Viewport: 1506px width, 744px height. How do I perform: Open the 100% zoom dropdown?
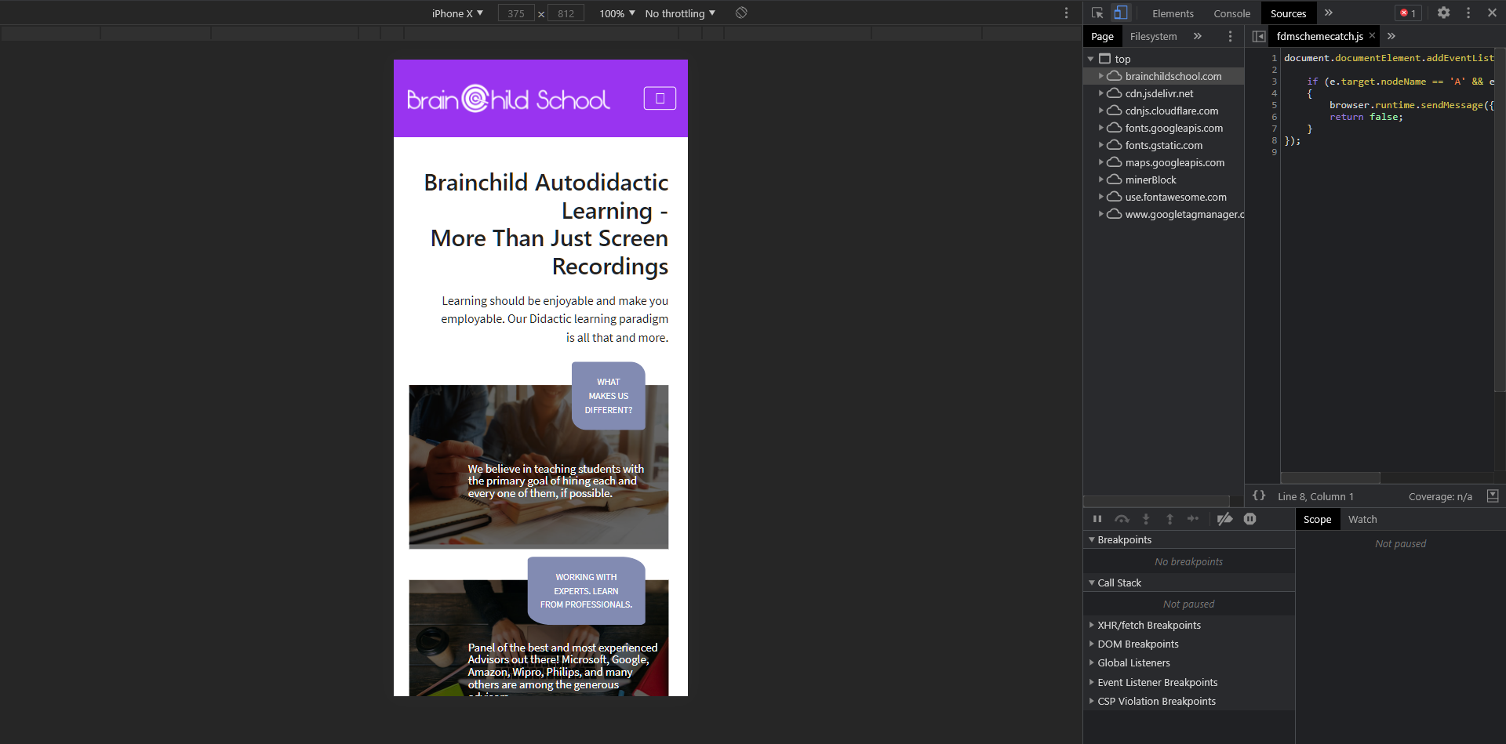tap(617, 13)
